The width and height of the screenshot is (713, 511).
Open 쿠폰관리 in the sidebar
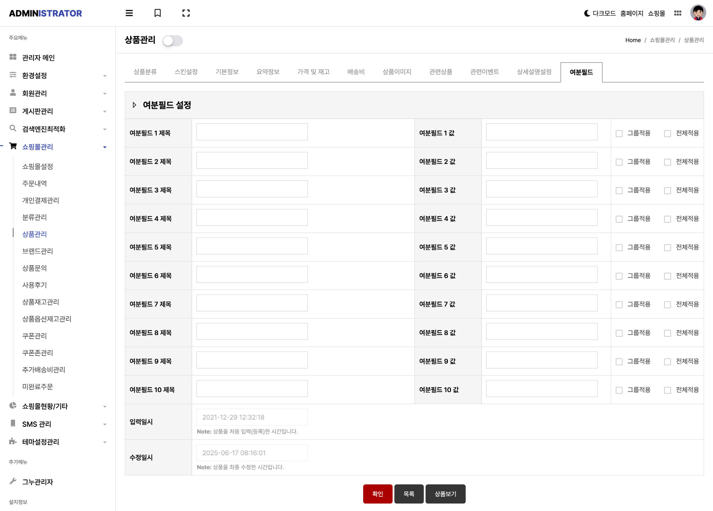click(35, 336)
